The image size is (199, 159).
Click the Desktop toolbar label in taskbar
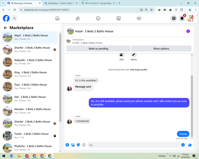pyautogui.click(x=162, y=156)
